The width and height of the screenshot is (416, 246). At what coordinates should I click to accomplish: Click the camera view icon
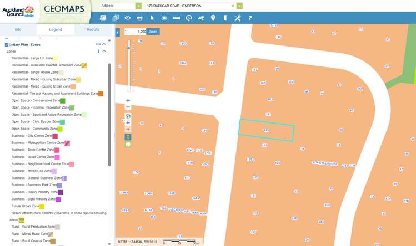click(x=201, y=18)
